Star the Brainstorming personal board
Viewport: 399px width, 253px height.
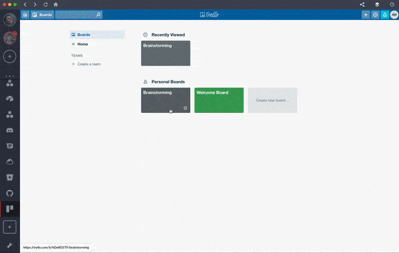coord(186,108)
